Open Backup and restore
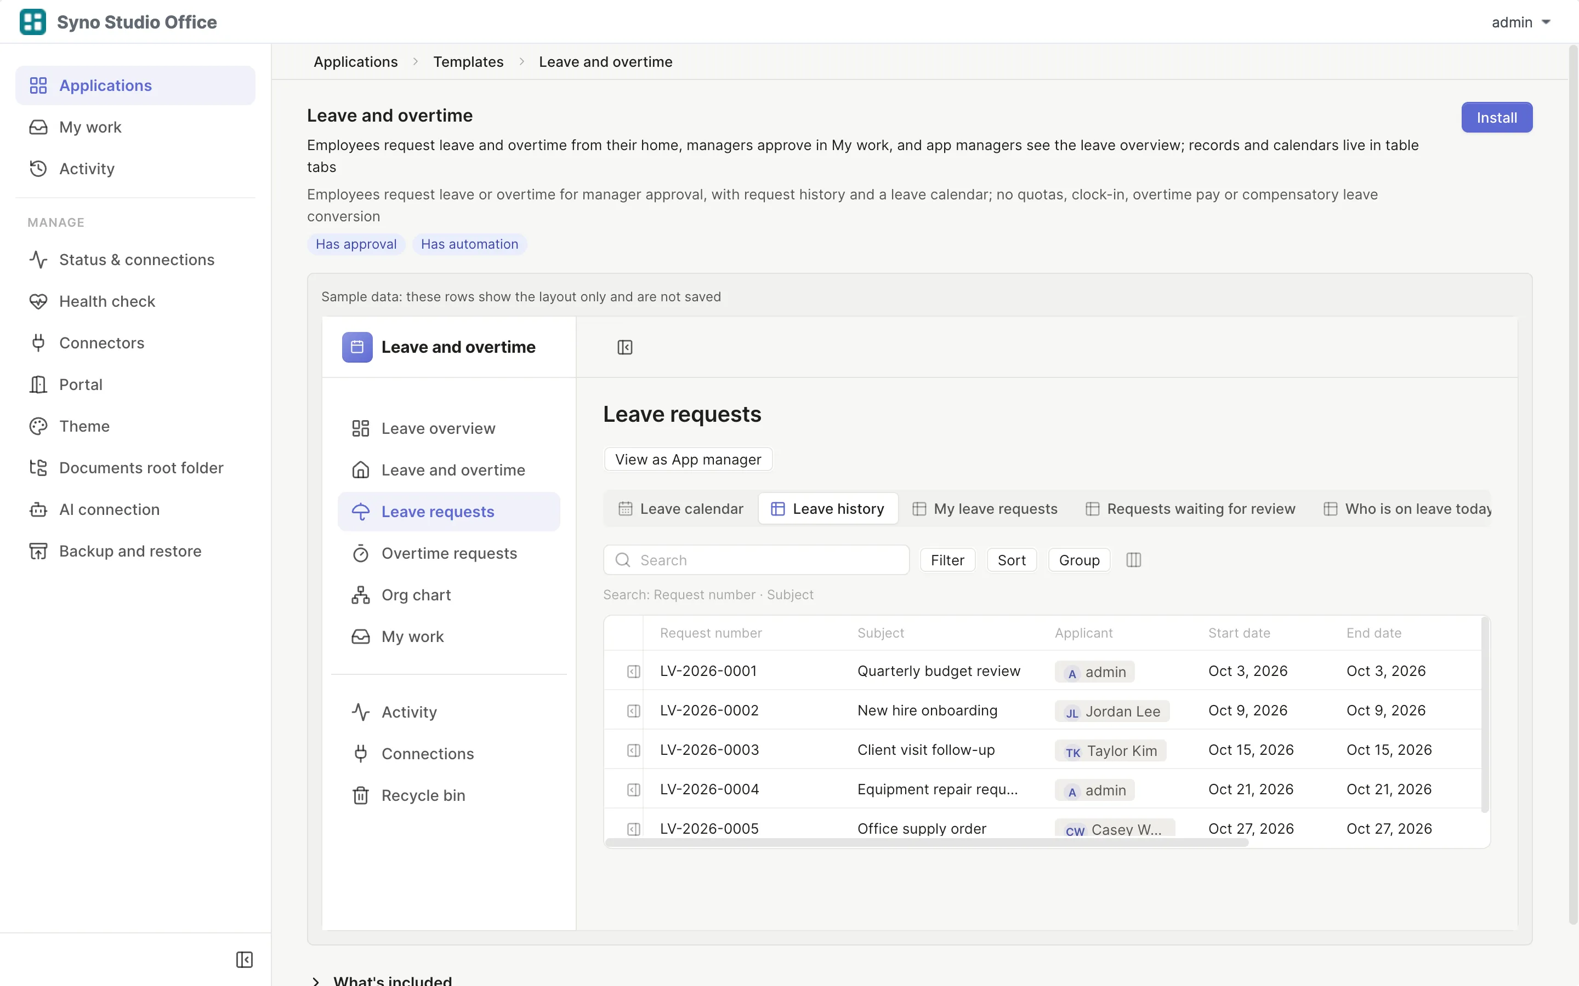Image resolution: width=1579 pixels, height=986 pixels. 136,551
